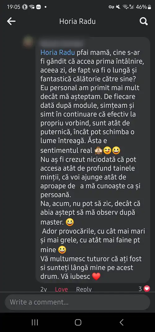Open search with the magnifier icon
This screenshot has height=332, width=155.
(x=144, y=21)
